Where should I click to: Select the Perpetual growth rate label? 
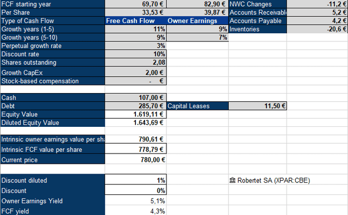click(52, 46)
